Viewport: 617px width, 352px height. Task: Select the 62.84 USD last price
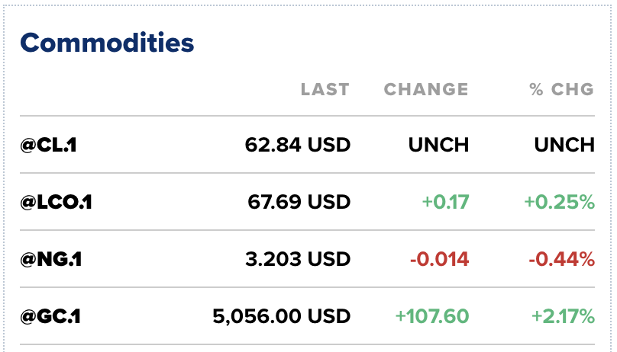coord(298,144)
